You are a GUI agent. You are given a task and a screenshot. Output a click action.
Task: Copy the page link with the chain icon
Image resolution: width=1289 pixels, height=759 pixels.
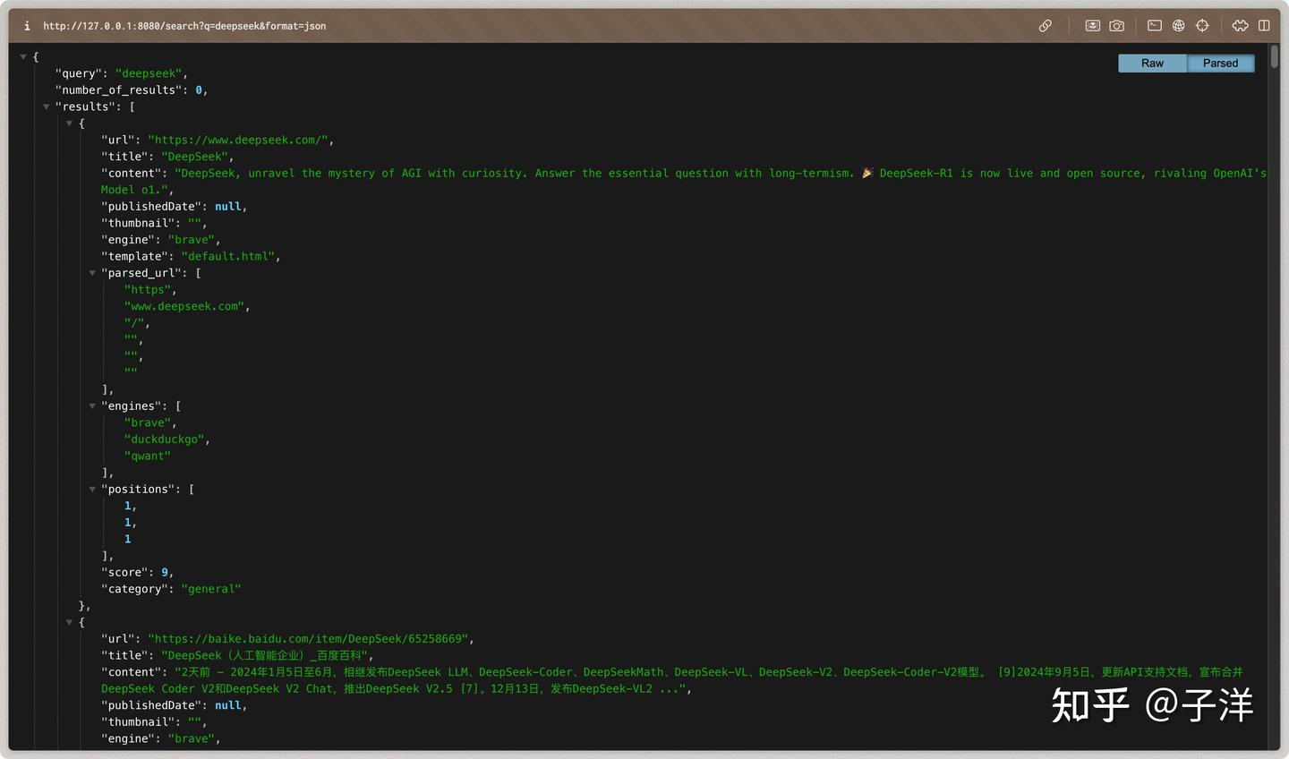click(x=1045, y=26)
